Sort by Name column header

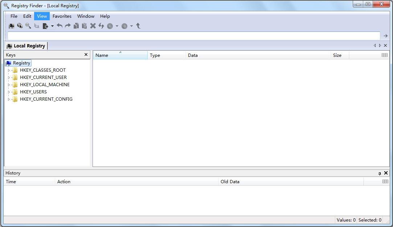coord(120,55)
